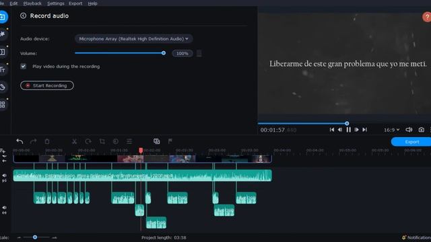Image resolution: width=431 pixels, height=242 pixels.
Task: Take a snapshot of the preview frame
Action: tap(421, 130)
